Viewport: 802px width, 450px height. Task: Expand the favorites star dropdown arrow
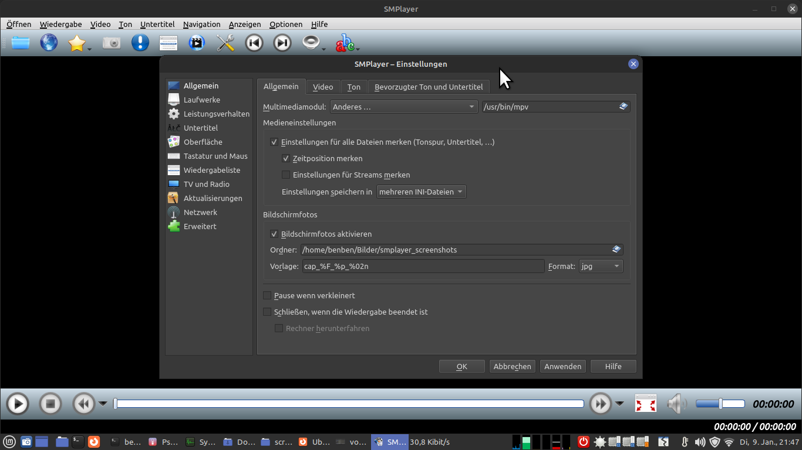pyautogui.click(x=89, y=49)
